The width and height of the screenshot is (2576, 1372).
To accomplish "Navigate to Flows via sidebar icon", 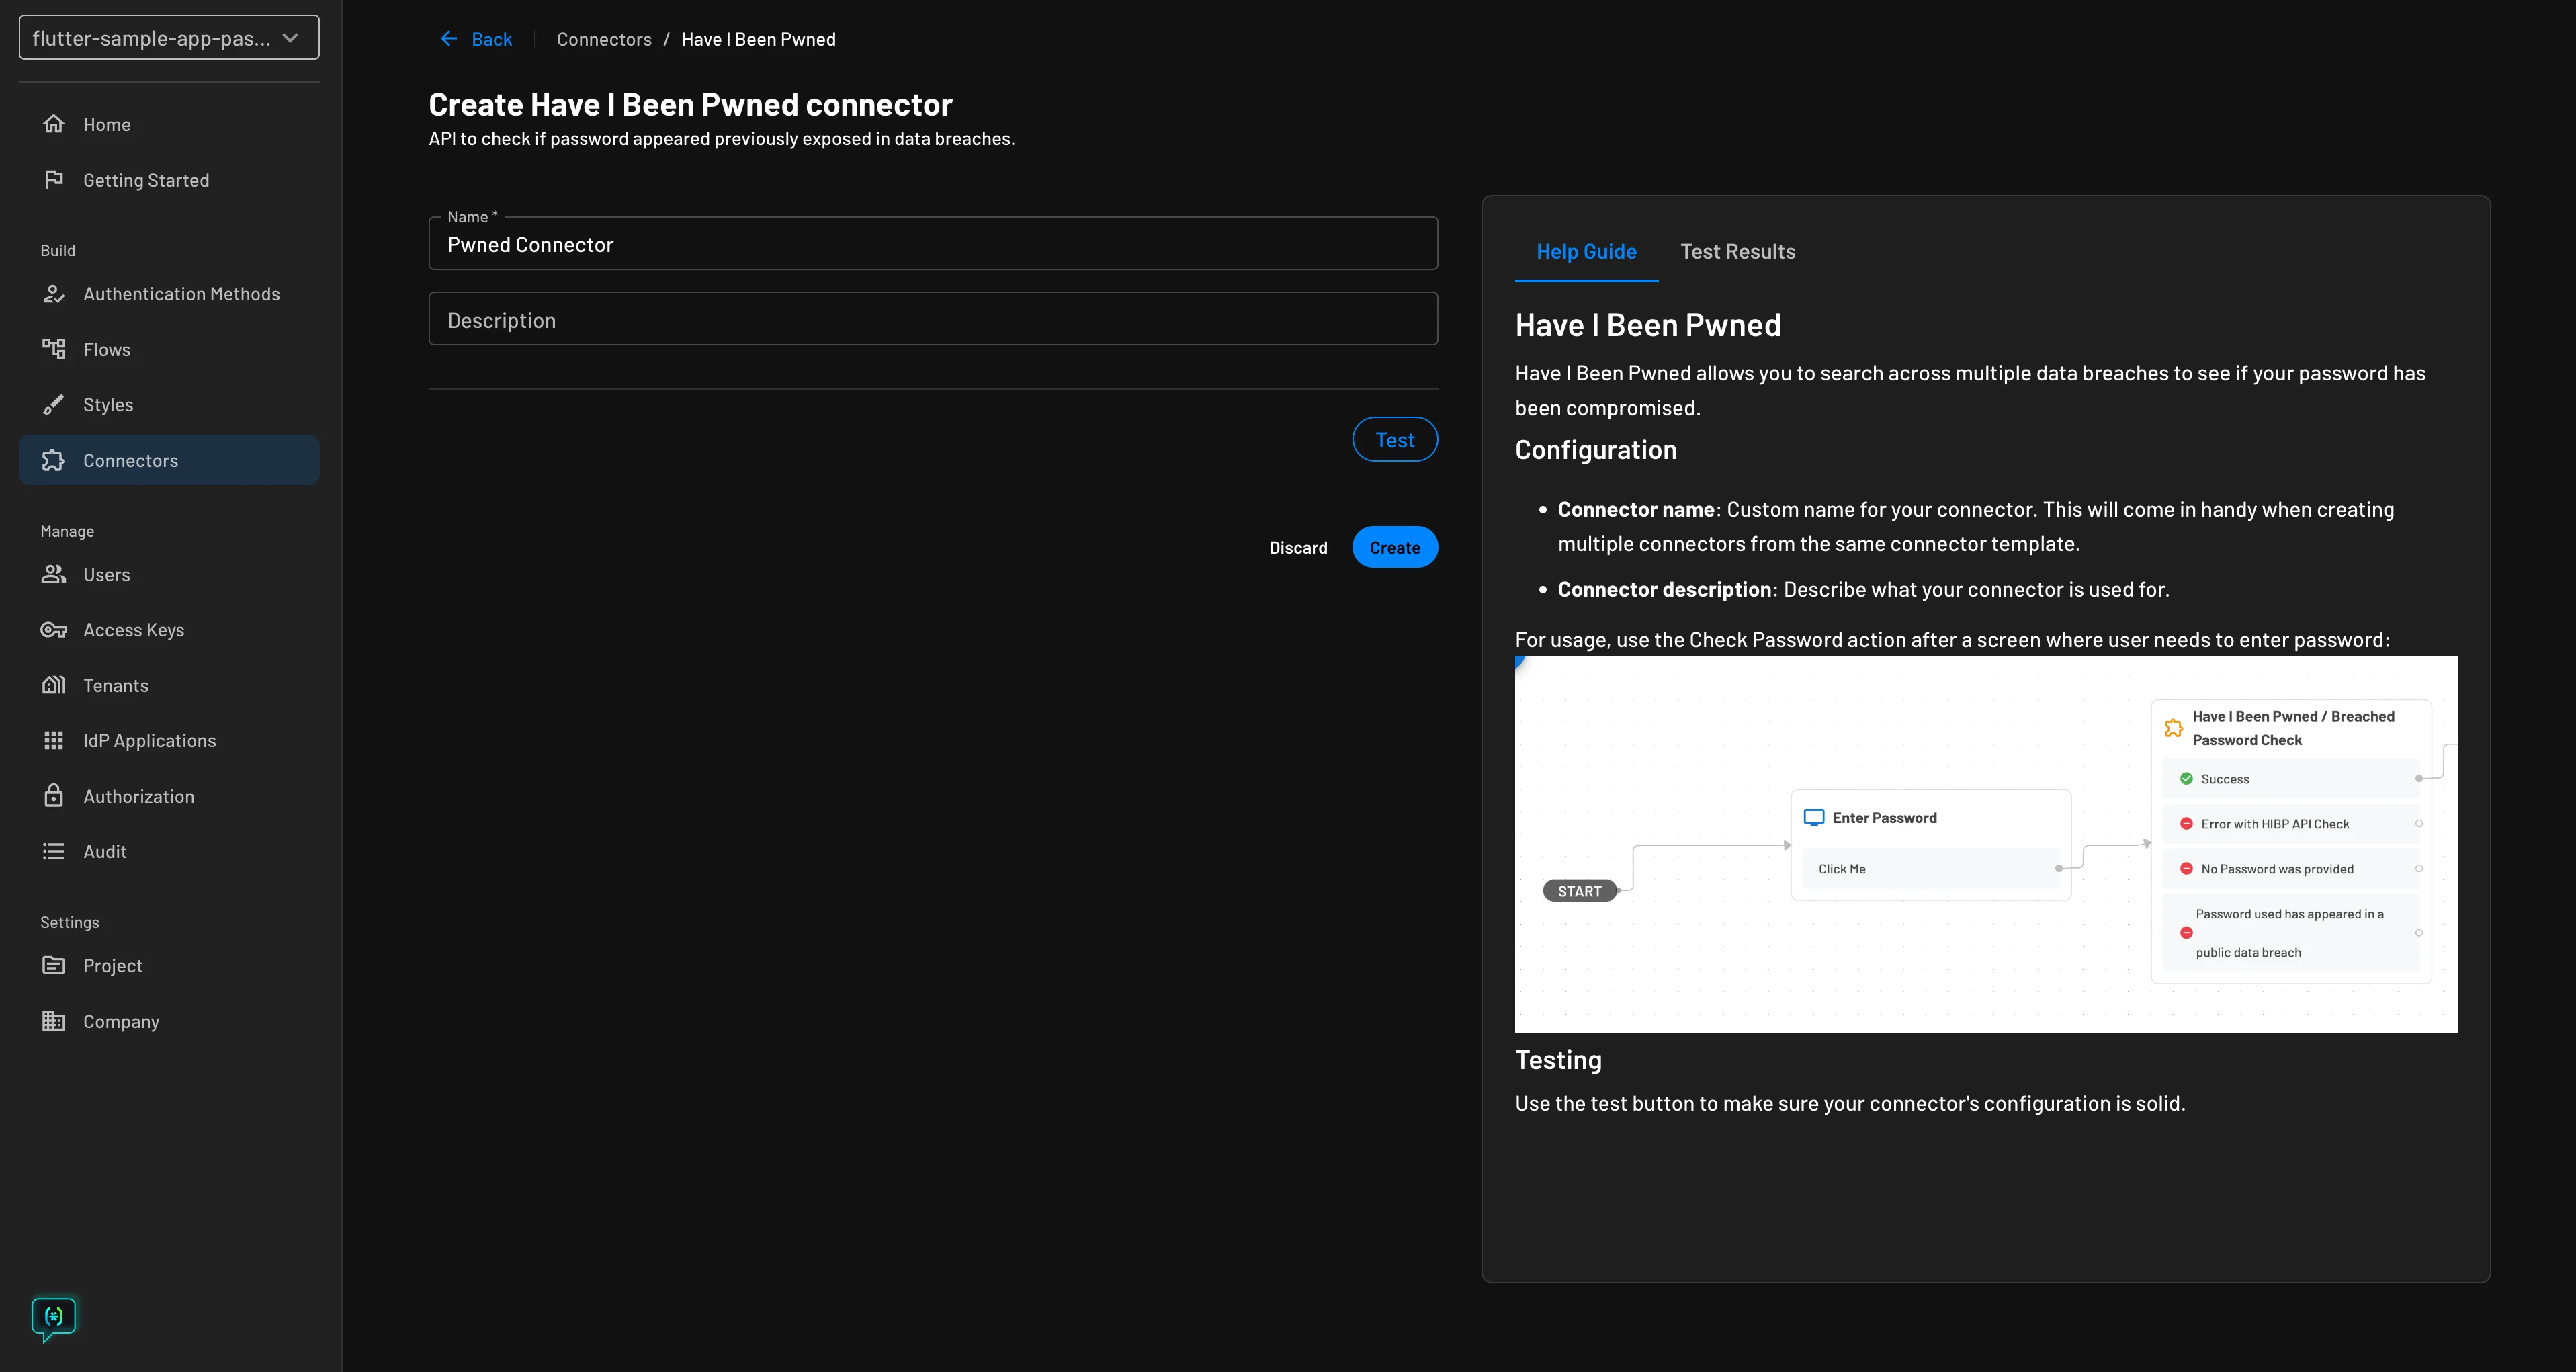I will (55, 348).
